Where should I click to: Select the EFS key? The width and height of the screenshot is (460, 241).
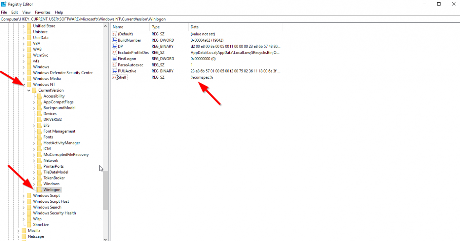point(47,125)
